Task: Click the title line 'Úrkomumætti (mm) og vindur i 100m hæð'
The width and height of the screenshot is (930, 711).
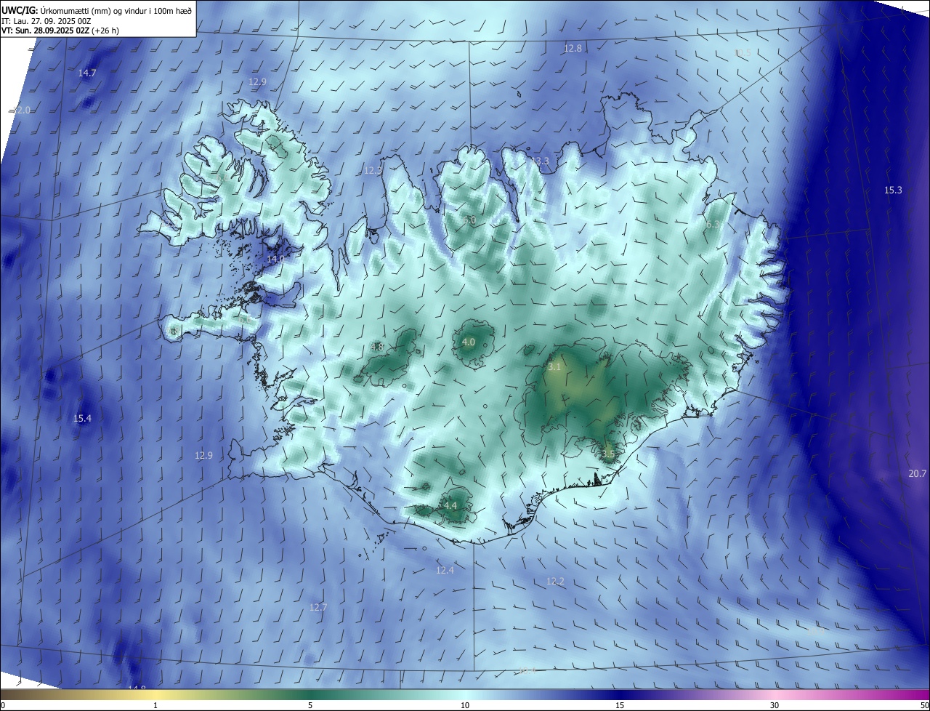Action: 118,10
